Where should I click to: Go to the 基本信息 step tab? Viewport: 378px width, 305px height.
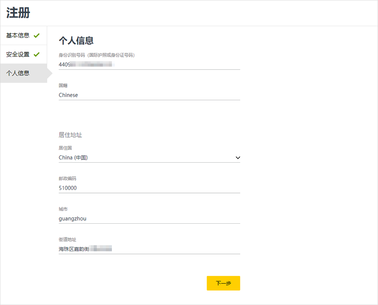(x=18, y=36)
